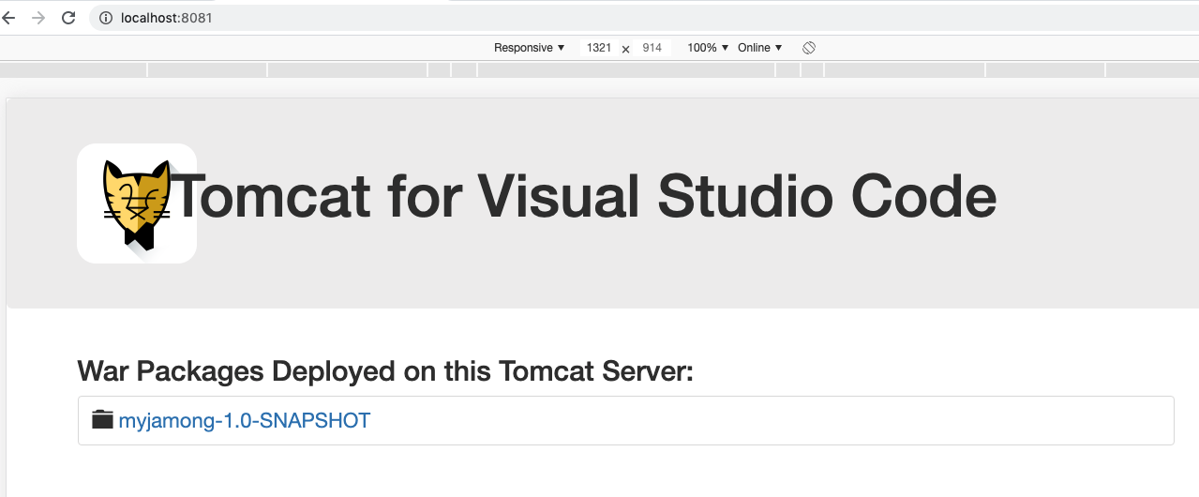
Task: Click the Tomcat cat logo
Action: click(x=137, y=203)
